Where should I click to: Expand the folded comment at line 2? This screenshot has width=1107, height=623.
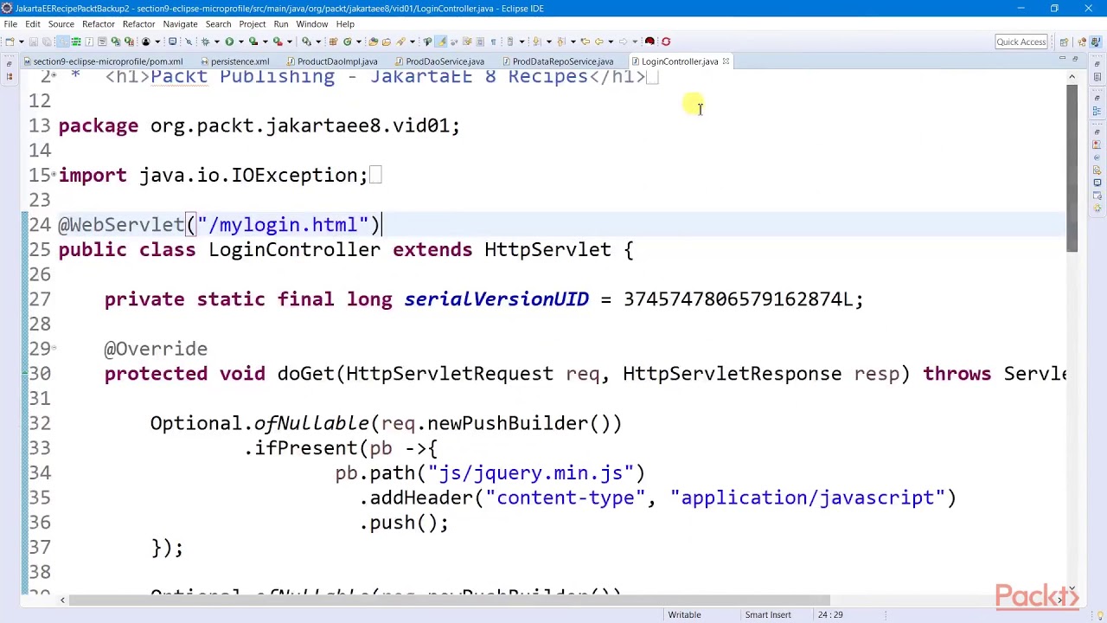coord(54,76)
